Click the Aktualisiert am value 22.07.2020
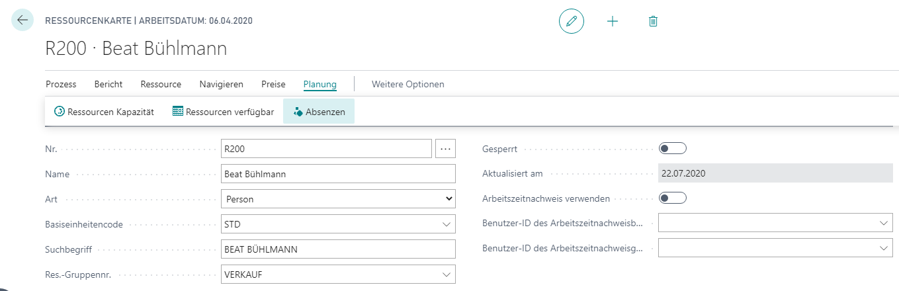Image resolution: width=899 pixels, height=291 pixels. coord(776,173)
